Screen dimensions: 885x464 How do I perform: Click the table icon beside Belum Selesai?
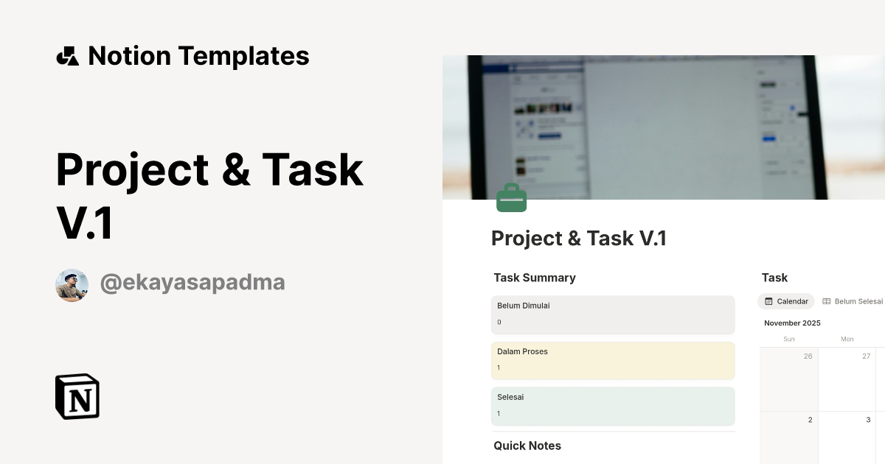tap(827, 301)
